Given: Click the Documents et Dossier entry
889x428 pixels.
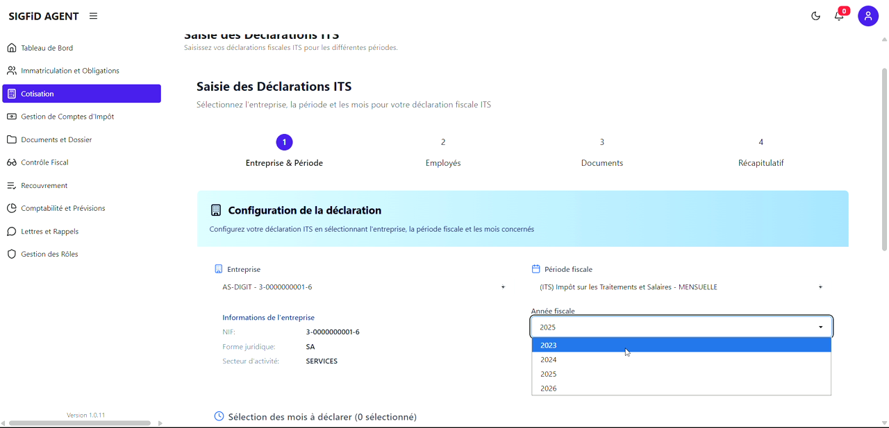Looking at the screenshot, I should [56, 139].
